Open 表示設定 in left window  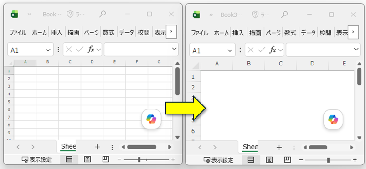point(36,160)
